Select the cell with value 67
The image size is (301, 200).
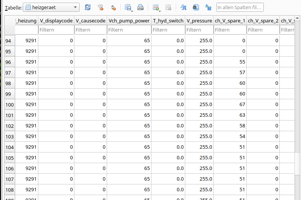230,105
